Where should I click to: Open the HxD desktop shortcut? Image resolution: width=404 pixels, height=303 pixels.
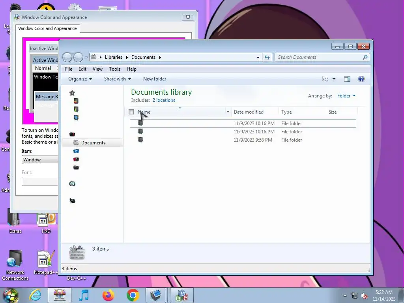coord(46,223)
